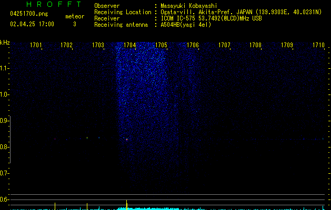Click the 1707 time axis label
The width and height of the screenshot is (331, 210).
pos(224,45)
